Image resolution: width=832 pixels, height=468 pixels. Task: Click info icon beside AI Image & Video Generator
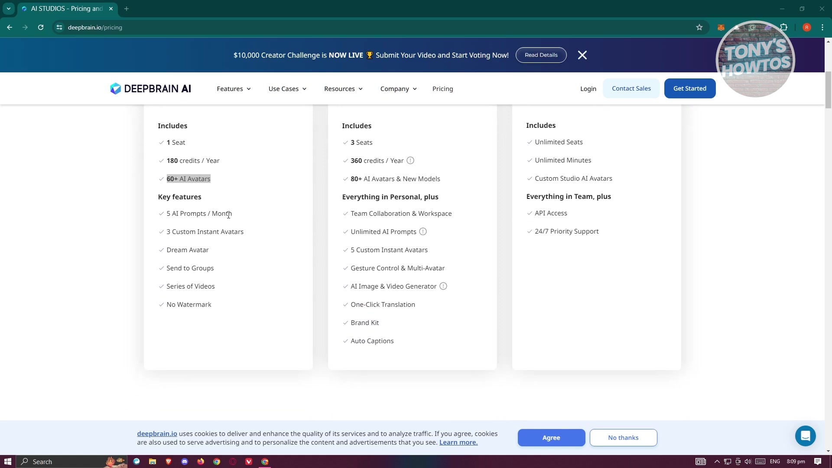(x=443, y=286)
